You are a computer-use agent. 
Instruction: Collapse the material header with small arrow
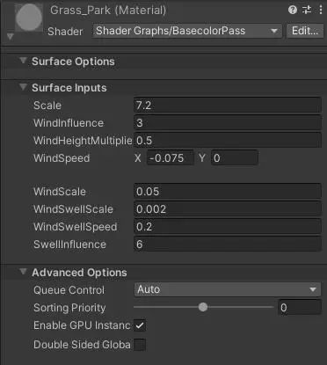point(11,37)
